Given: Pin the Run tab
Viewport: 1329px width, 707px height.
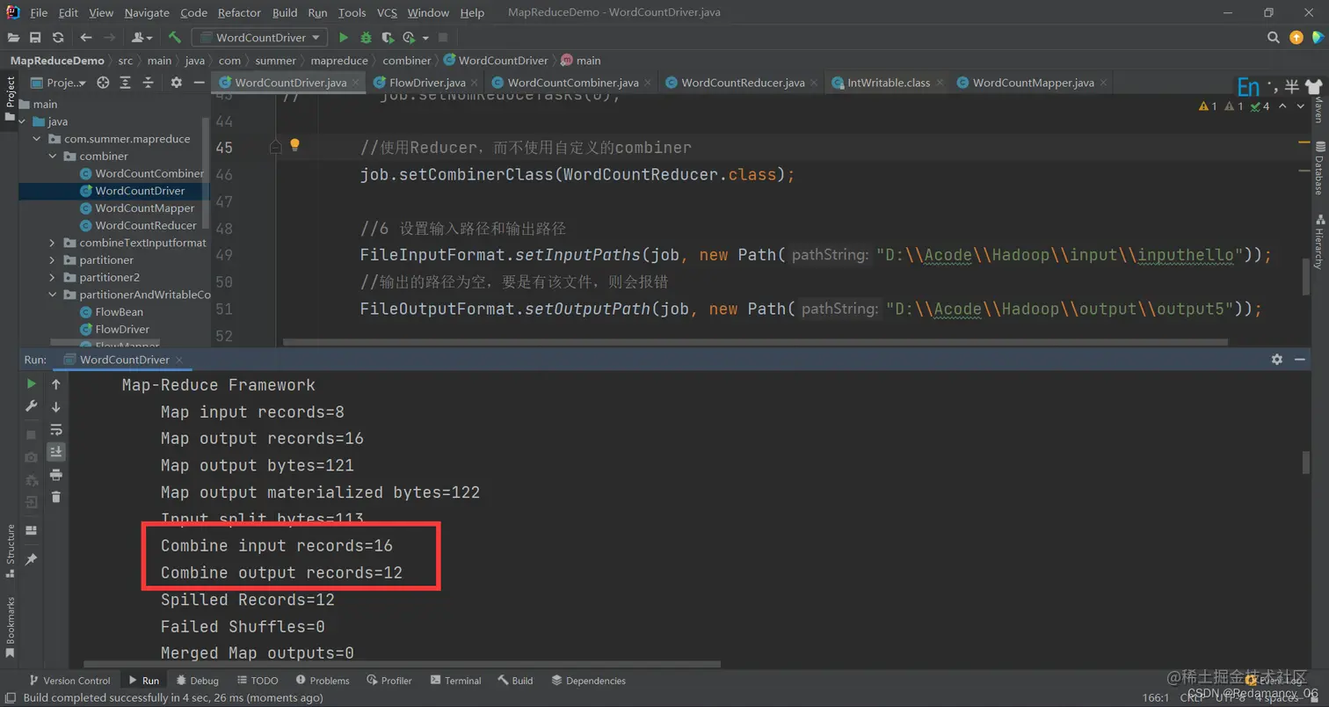Looking at the screenshot, I should (32, 559).
